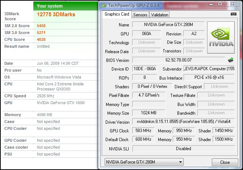Image resolution: width=243 pixels, height=170 pixels.
Task: Click the Bus Width field showing Unknown
Action: pos(216,104)
